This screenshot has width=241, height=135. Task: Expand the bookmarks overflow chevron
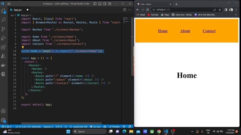coord(236,15)
